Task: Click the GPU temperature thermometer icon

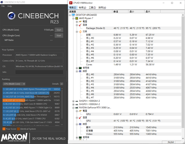Action: tap(80, 117)
